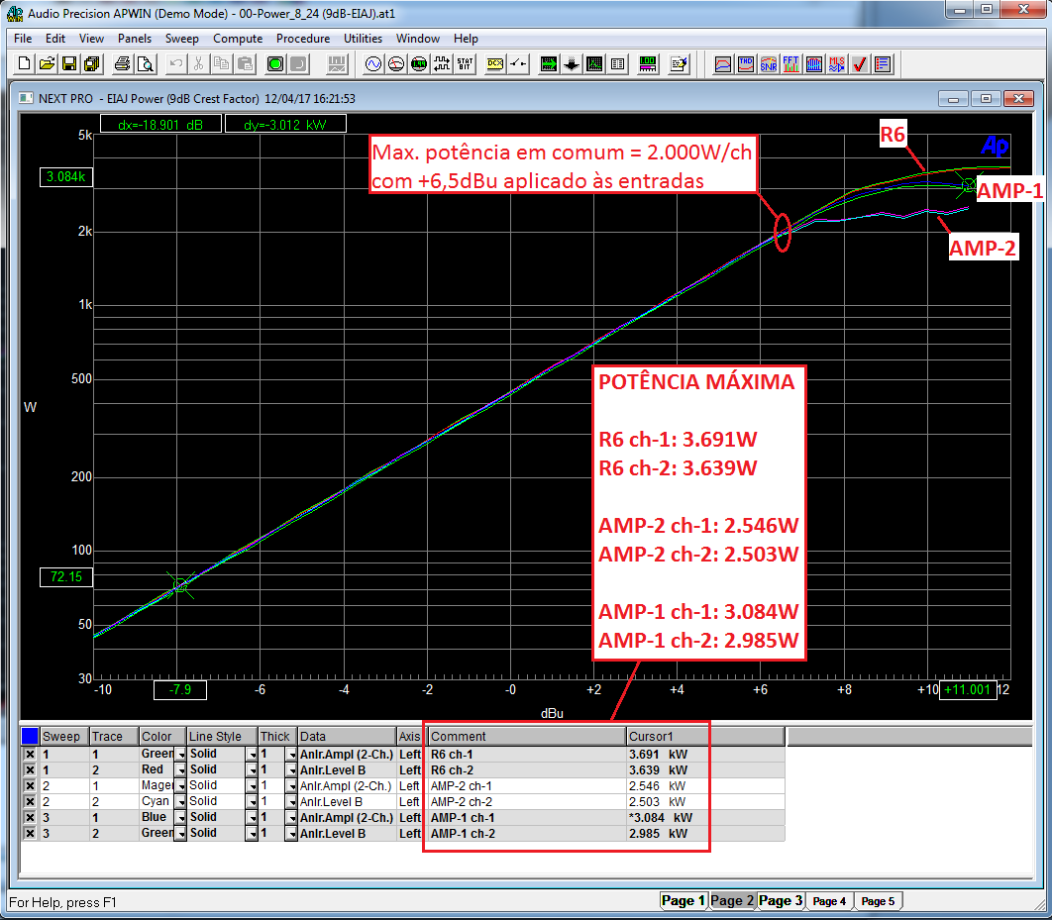The image size is (1052, 920).
Task: Open the FFT quick-launch toolbar icon
Action: [790, 64]
